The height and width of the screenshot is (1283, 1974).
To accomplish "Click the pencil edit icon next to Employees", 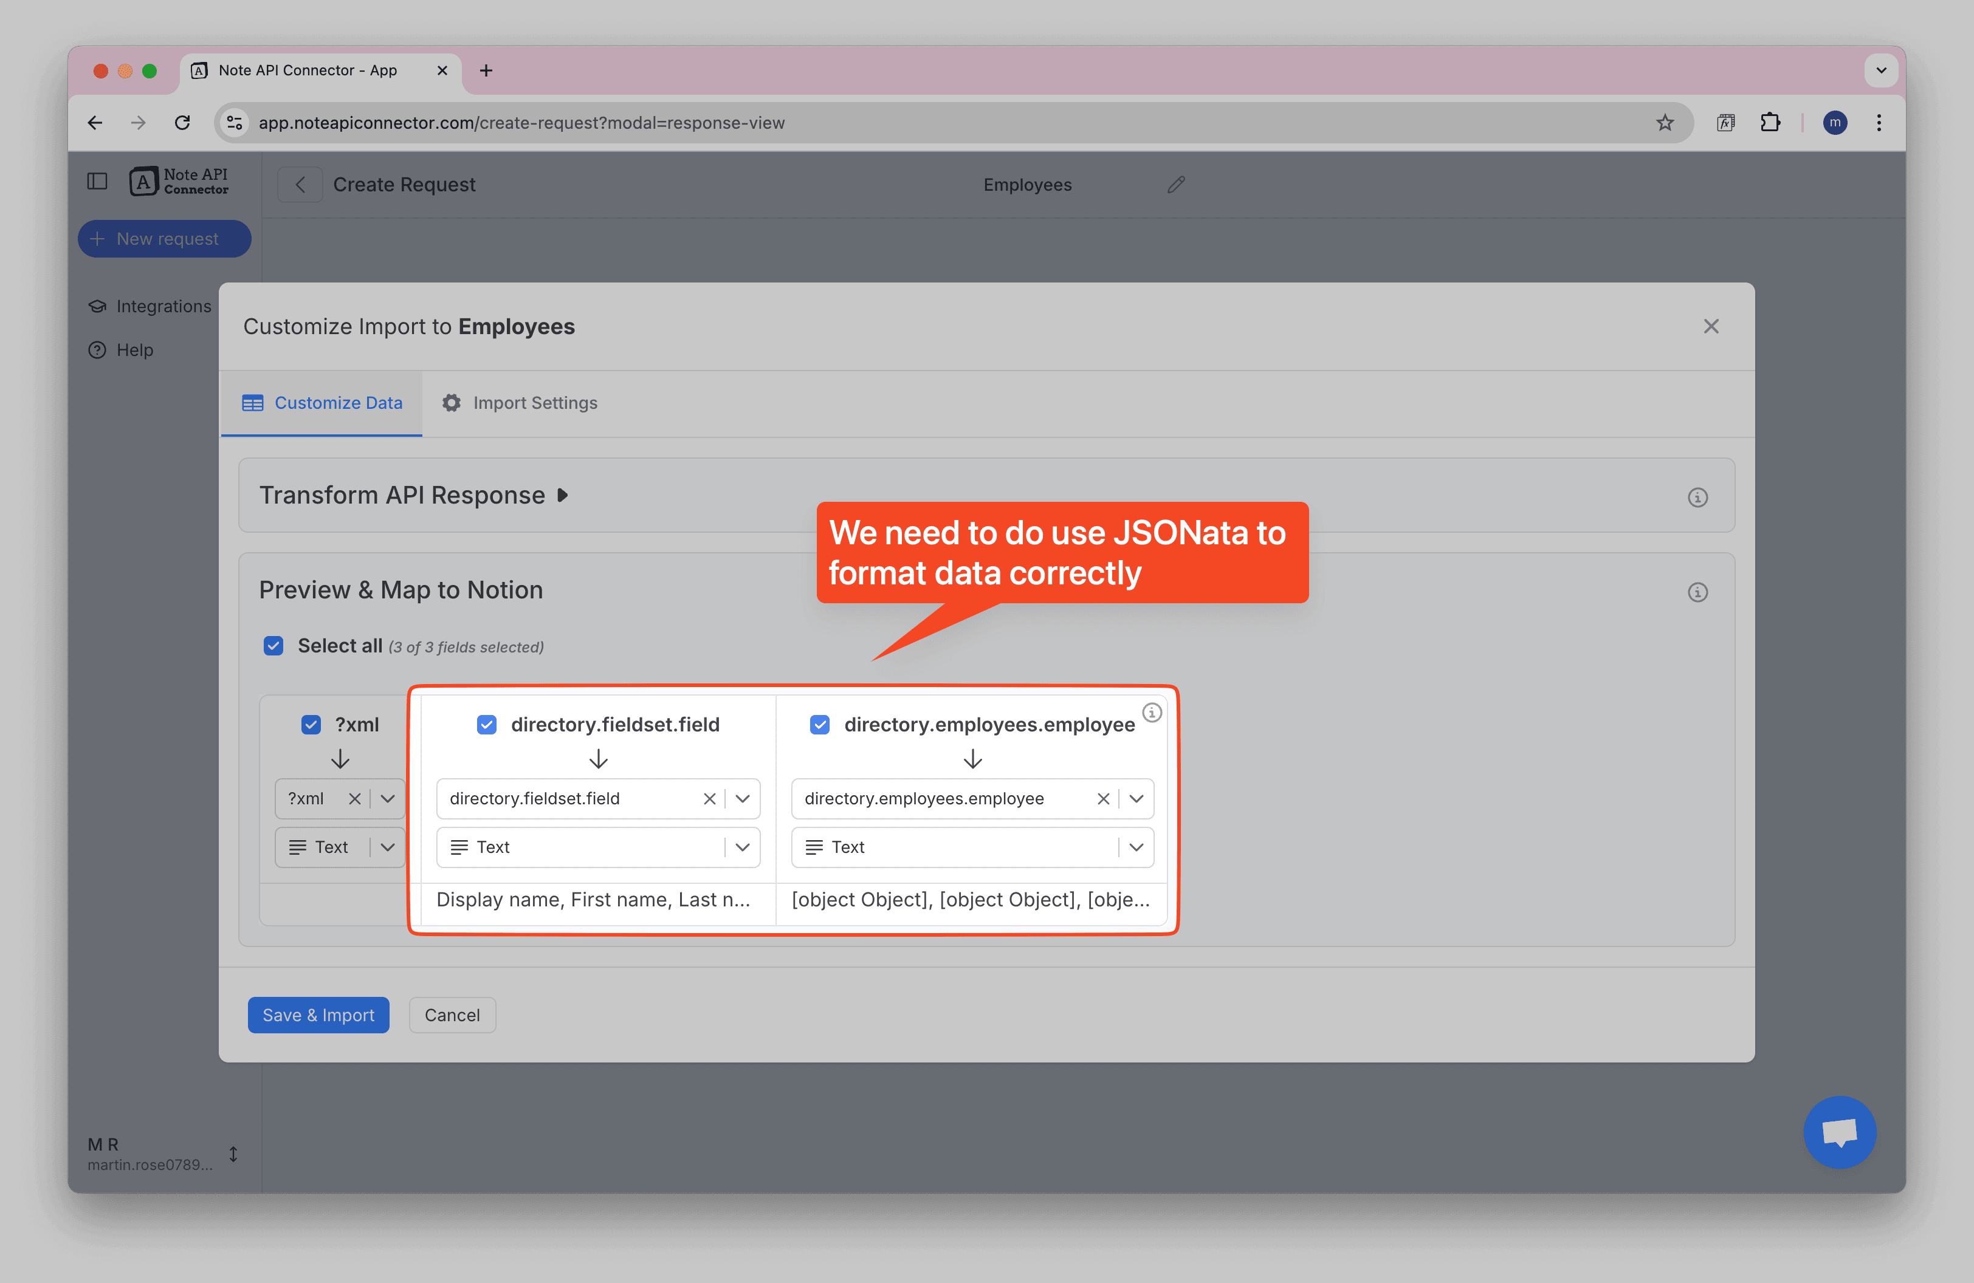I will [1175, 185].
